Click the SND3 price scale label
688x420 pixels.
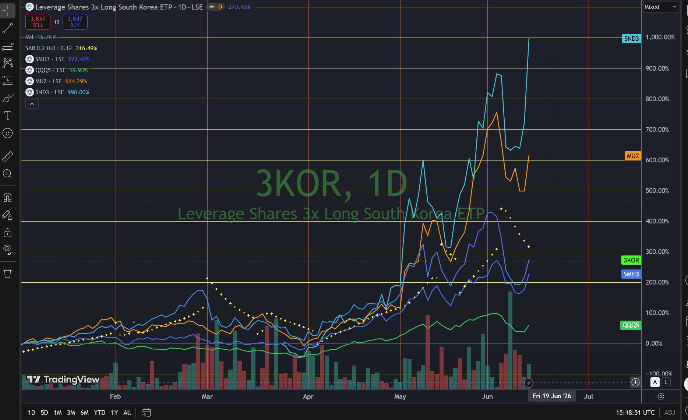pyautogui.click(x=631, y=39)
